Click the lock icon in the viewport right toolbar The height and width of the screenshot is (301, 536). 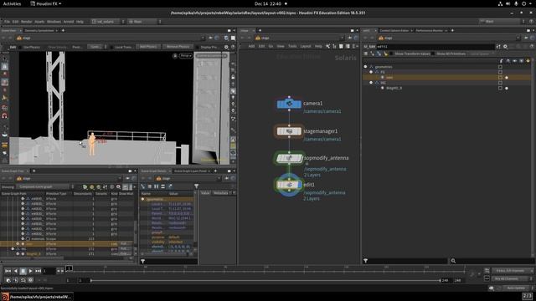(233, 77)
